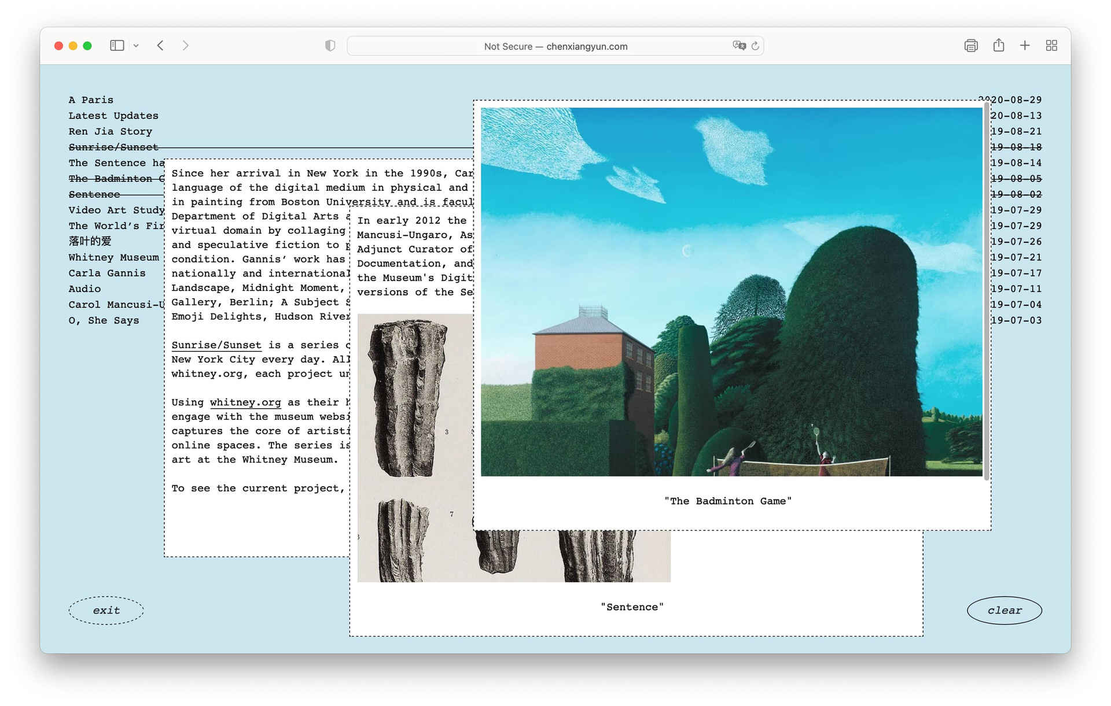Viewport: 1111px width, 706px height.
Task: Toggle the Safari sidebar icon
Action: 117,46
